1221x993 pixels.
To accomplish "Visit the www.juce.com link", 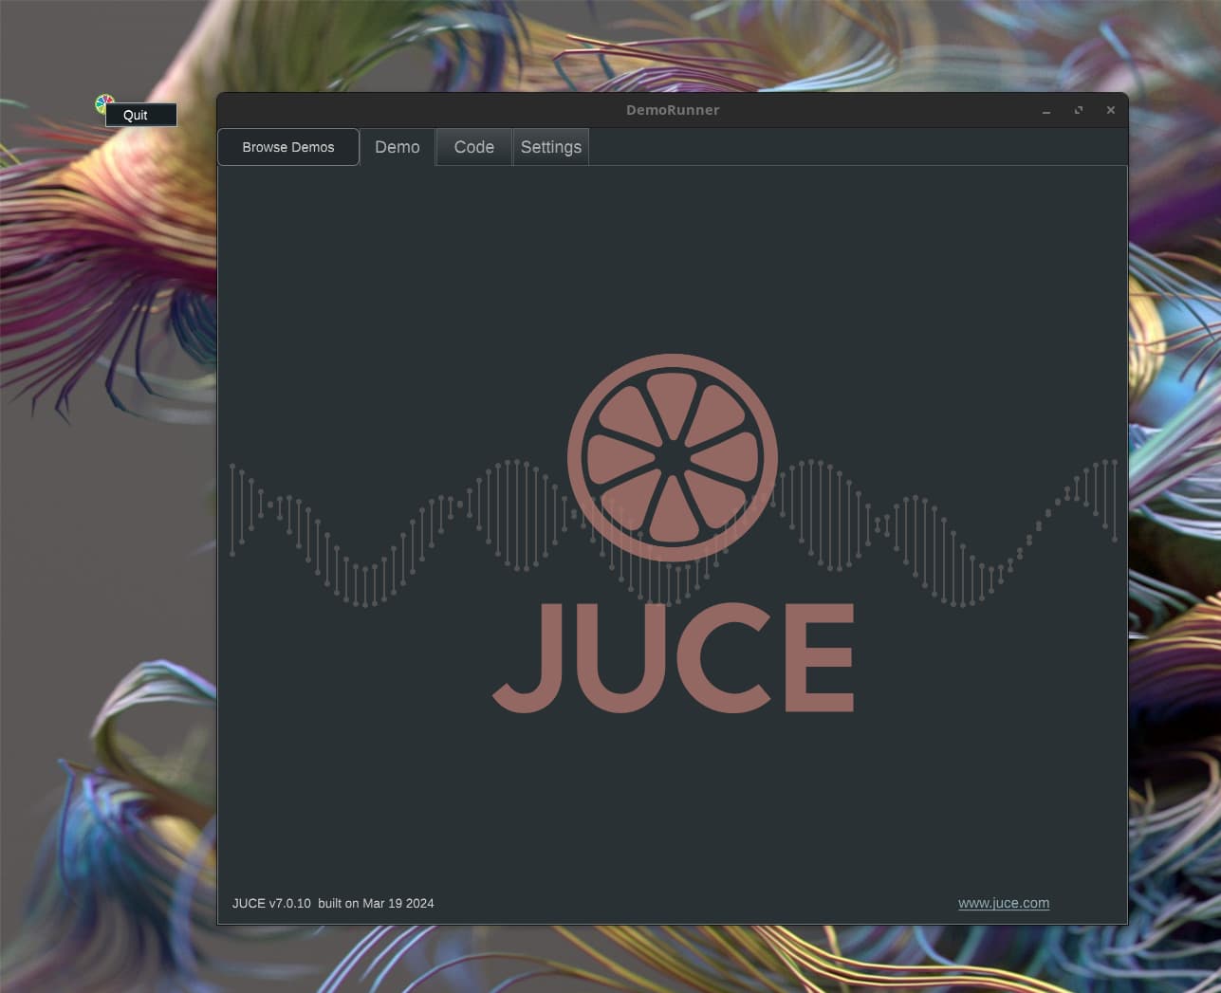I will [1004, 903].
